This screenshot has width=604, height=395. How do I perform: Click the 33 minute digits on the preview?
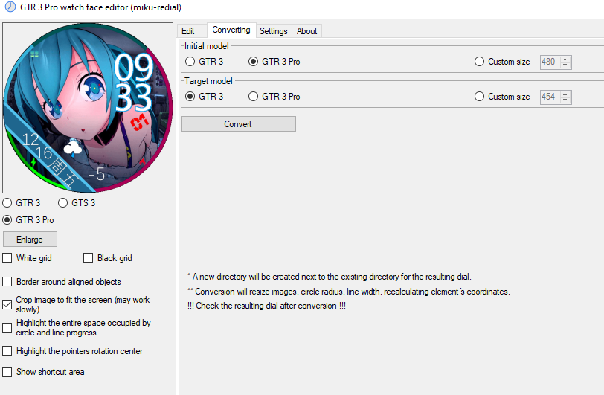134,97
